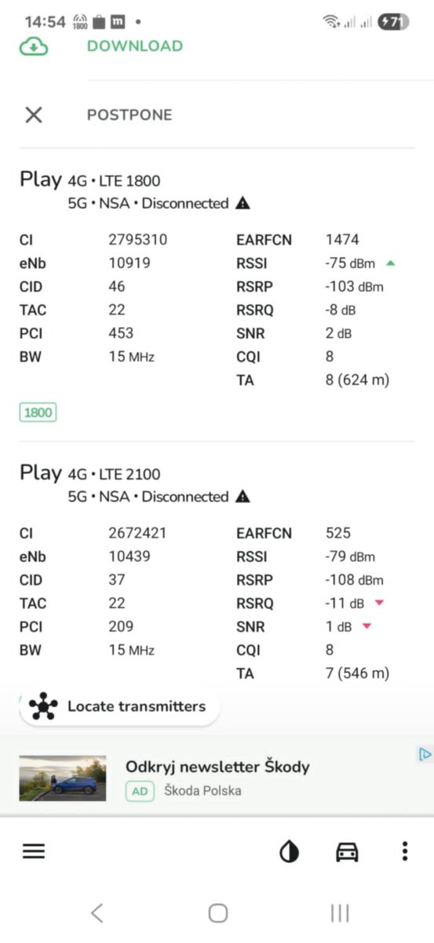
Task: Open the Android recent apps button
Action: click(x=340, y=912)
